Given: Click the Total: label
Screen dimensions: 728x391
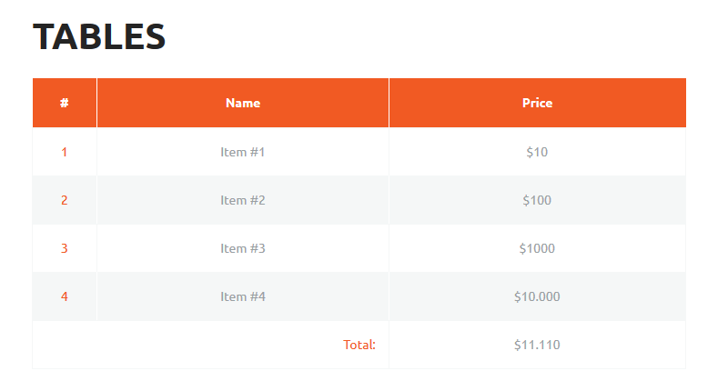Looking at the screenshot, I should [359, 345].
